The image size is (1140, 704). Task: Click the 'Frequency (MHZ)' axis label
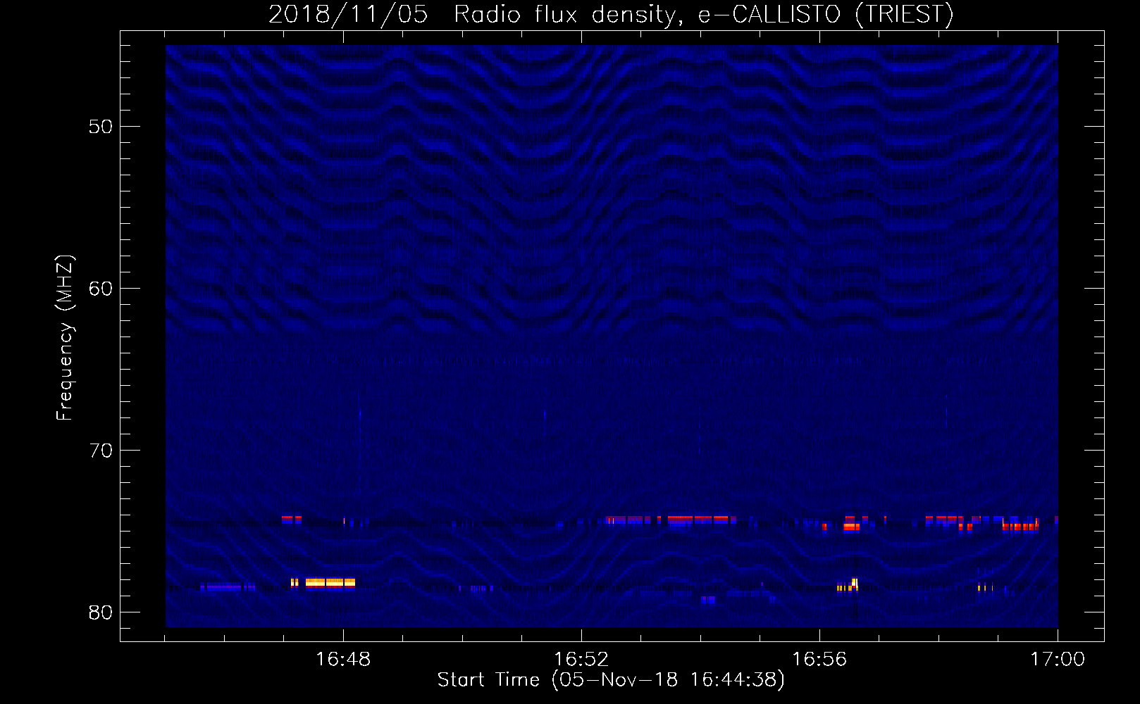(64, 338)
